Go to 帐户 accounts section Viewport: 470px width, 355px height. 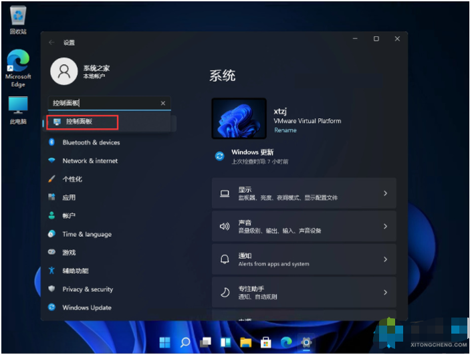click(x=69, y=216)
